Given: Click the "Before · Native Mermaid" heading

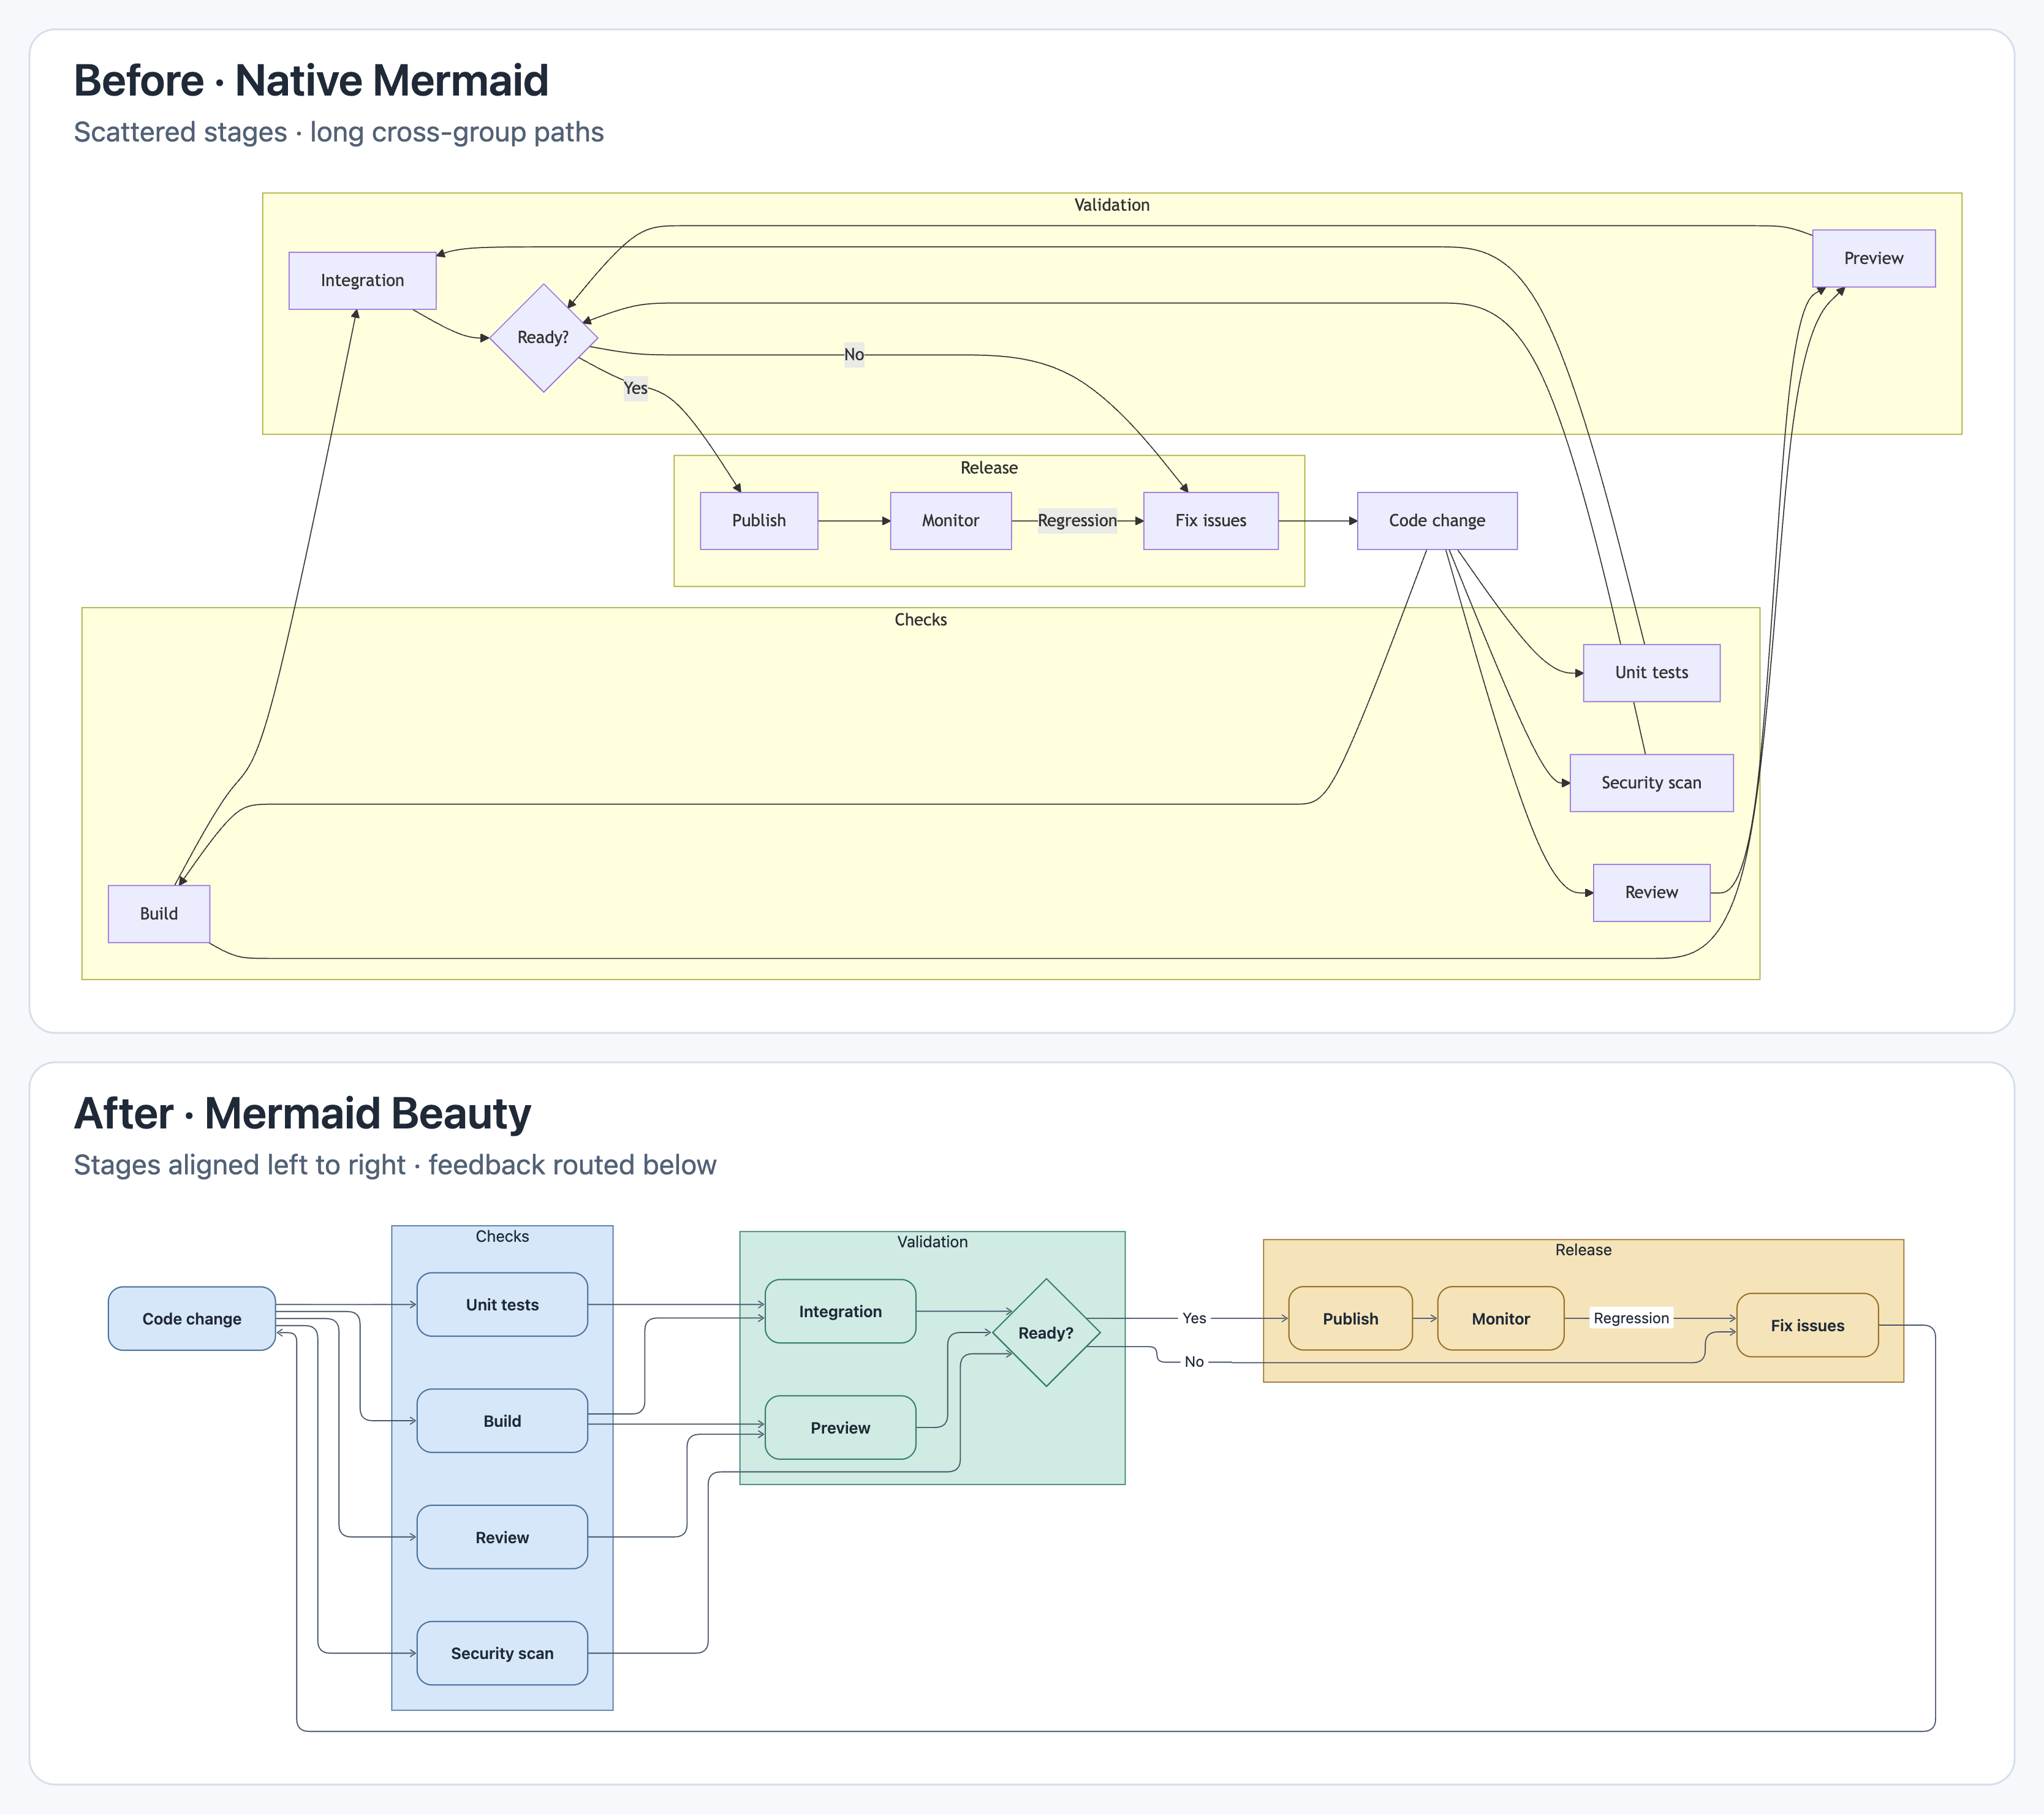Looking at the screenshot, I should pos(311,80).
